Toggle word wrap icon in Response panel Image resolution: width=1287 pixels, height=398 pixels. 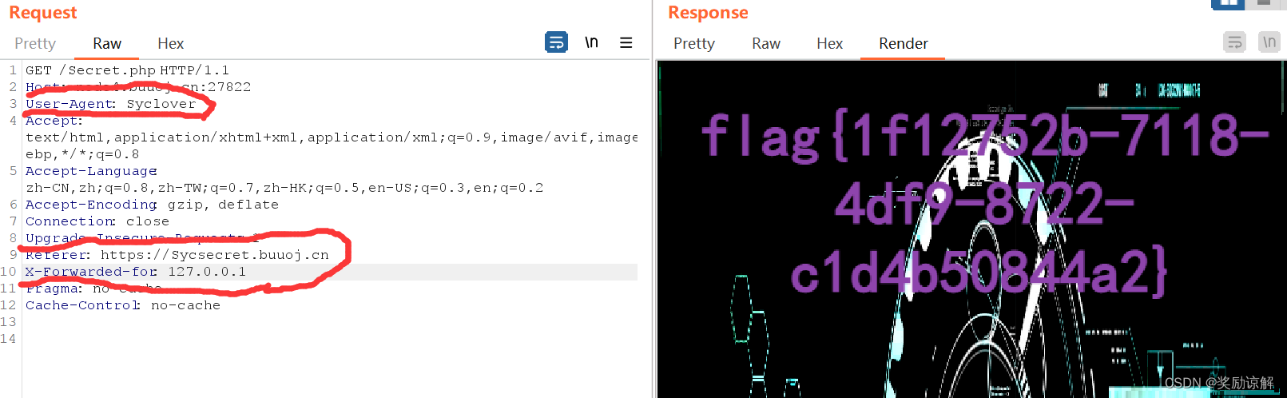1234,42
